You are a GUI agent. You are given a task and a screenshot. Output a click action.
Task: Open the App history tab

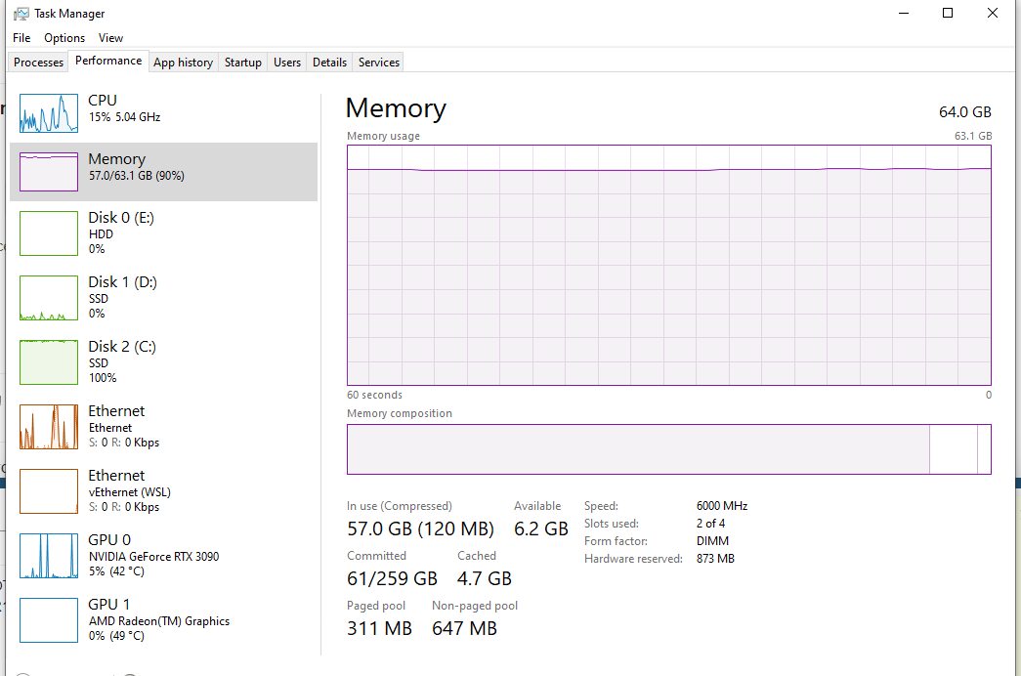click(183, 62)
